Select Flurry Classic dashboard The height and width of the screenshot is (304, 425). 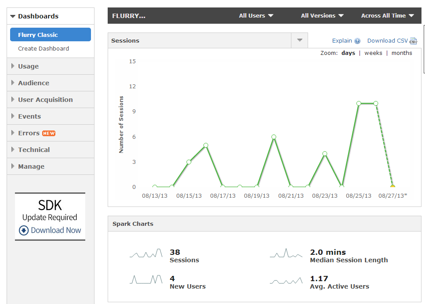pyautogui.click(x=51, y=35)
